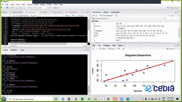
Task: Clear all plots with the broom icon
Action: click(x=123, y=49)
